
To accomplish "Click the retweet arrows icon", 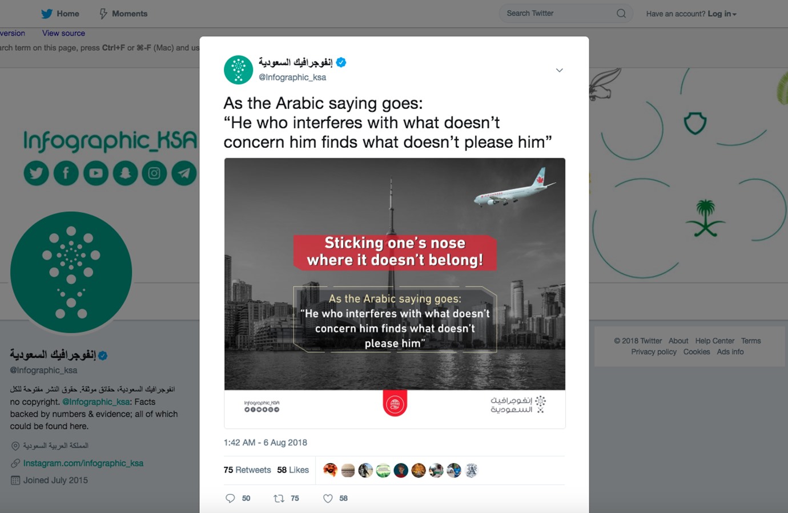I will pyautogui.click(x=279, y=498).
